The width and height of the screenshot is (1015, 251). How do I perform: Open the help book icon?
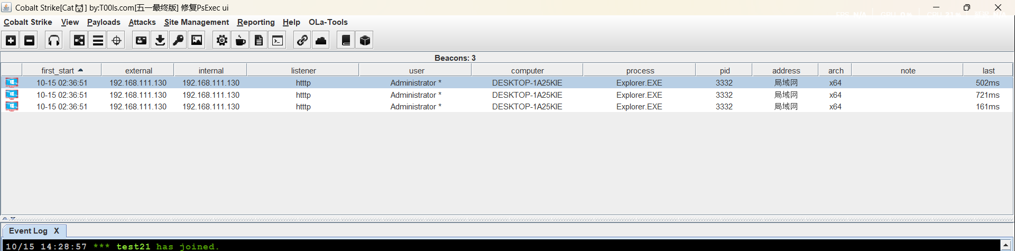[x=346, y=40]
